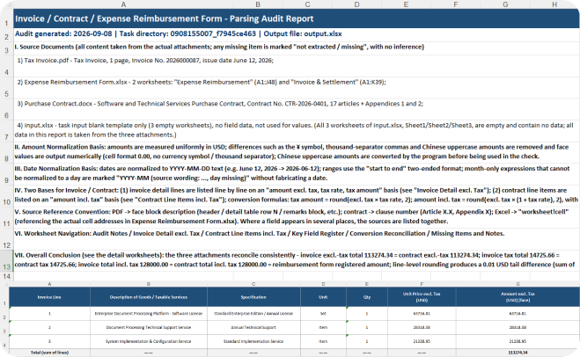The image size is (580, 357).
Task: Select the '2) Expense Reimbursement Form.xlsx' entry
Action: tap(202, 82)
